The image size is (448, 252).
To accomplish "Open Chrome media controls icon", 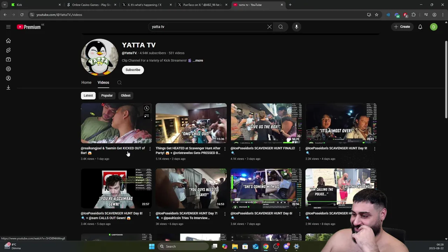I will 426,15.
